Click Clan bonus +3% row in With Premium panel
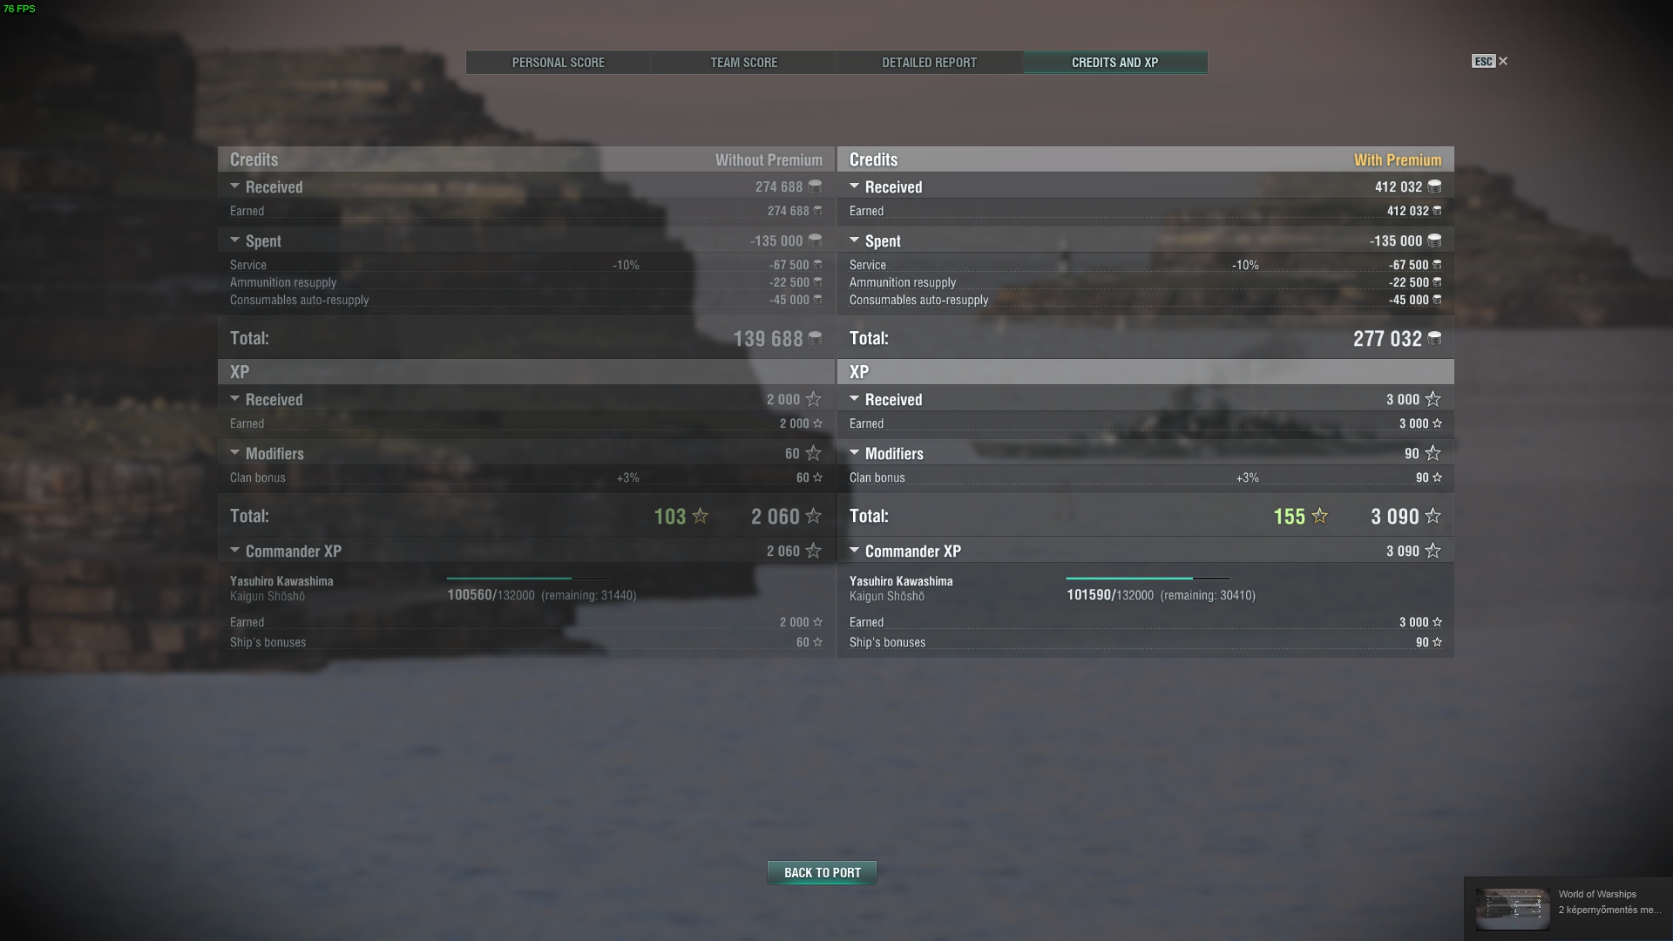The height and width of the screenshot is (941, 1673). pyautogui.click(x=1145, y=477)
